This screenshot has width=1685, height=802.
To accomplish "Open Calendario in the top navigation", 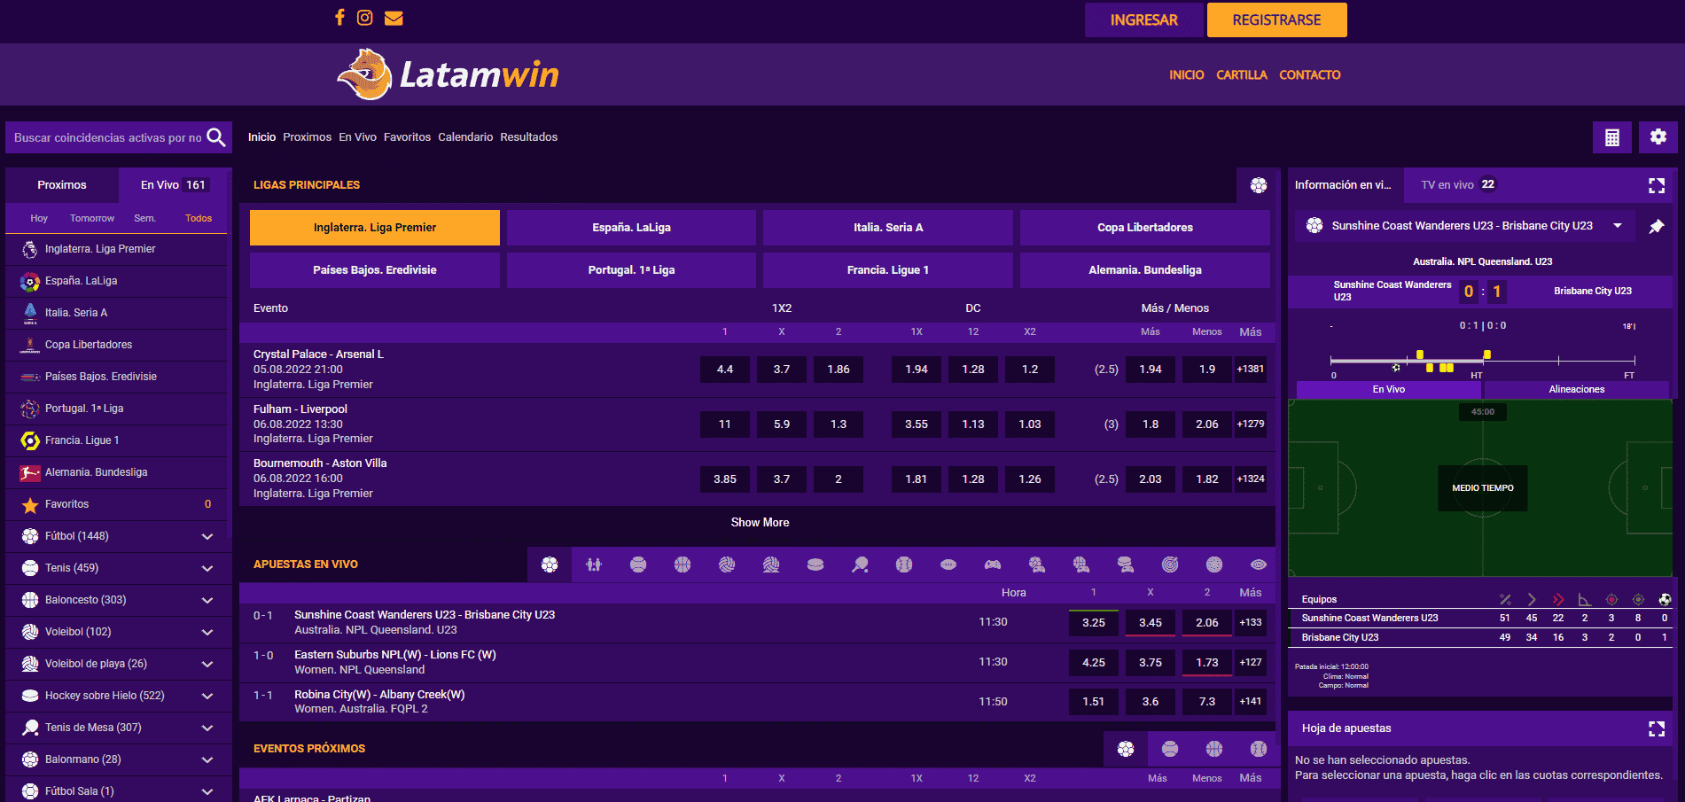I will (464, 137).
